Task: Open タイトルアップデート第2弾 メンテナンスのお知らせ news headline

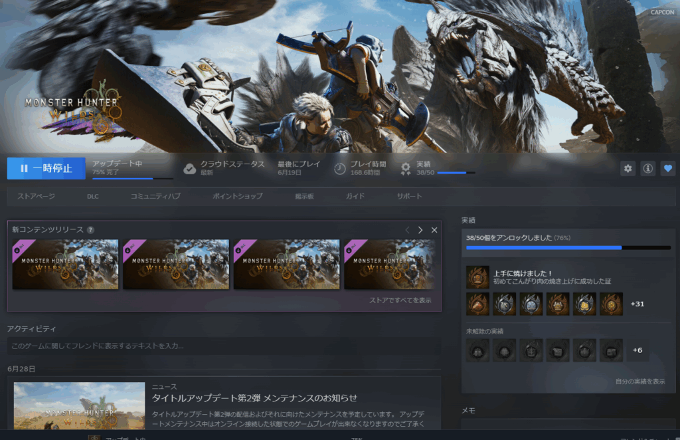Action: 254,398
